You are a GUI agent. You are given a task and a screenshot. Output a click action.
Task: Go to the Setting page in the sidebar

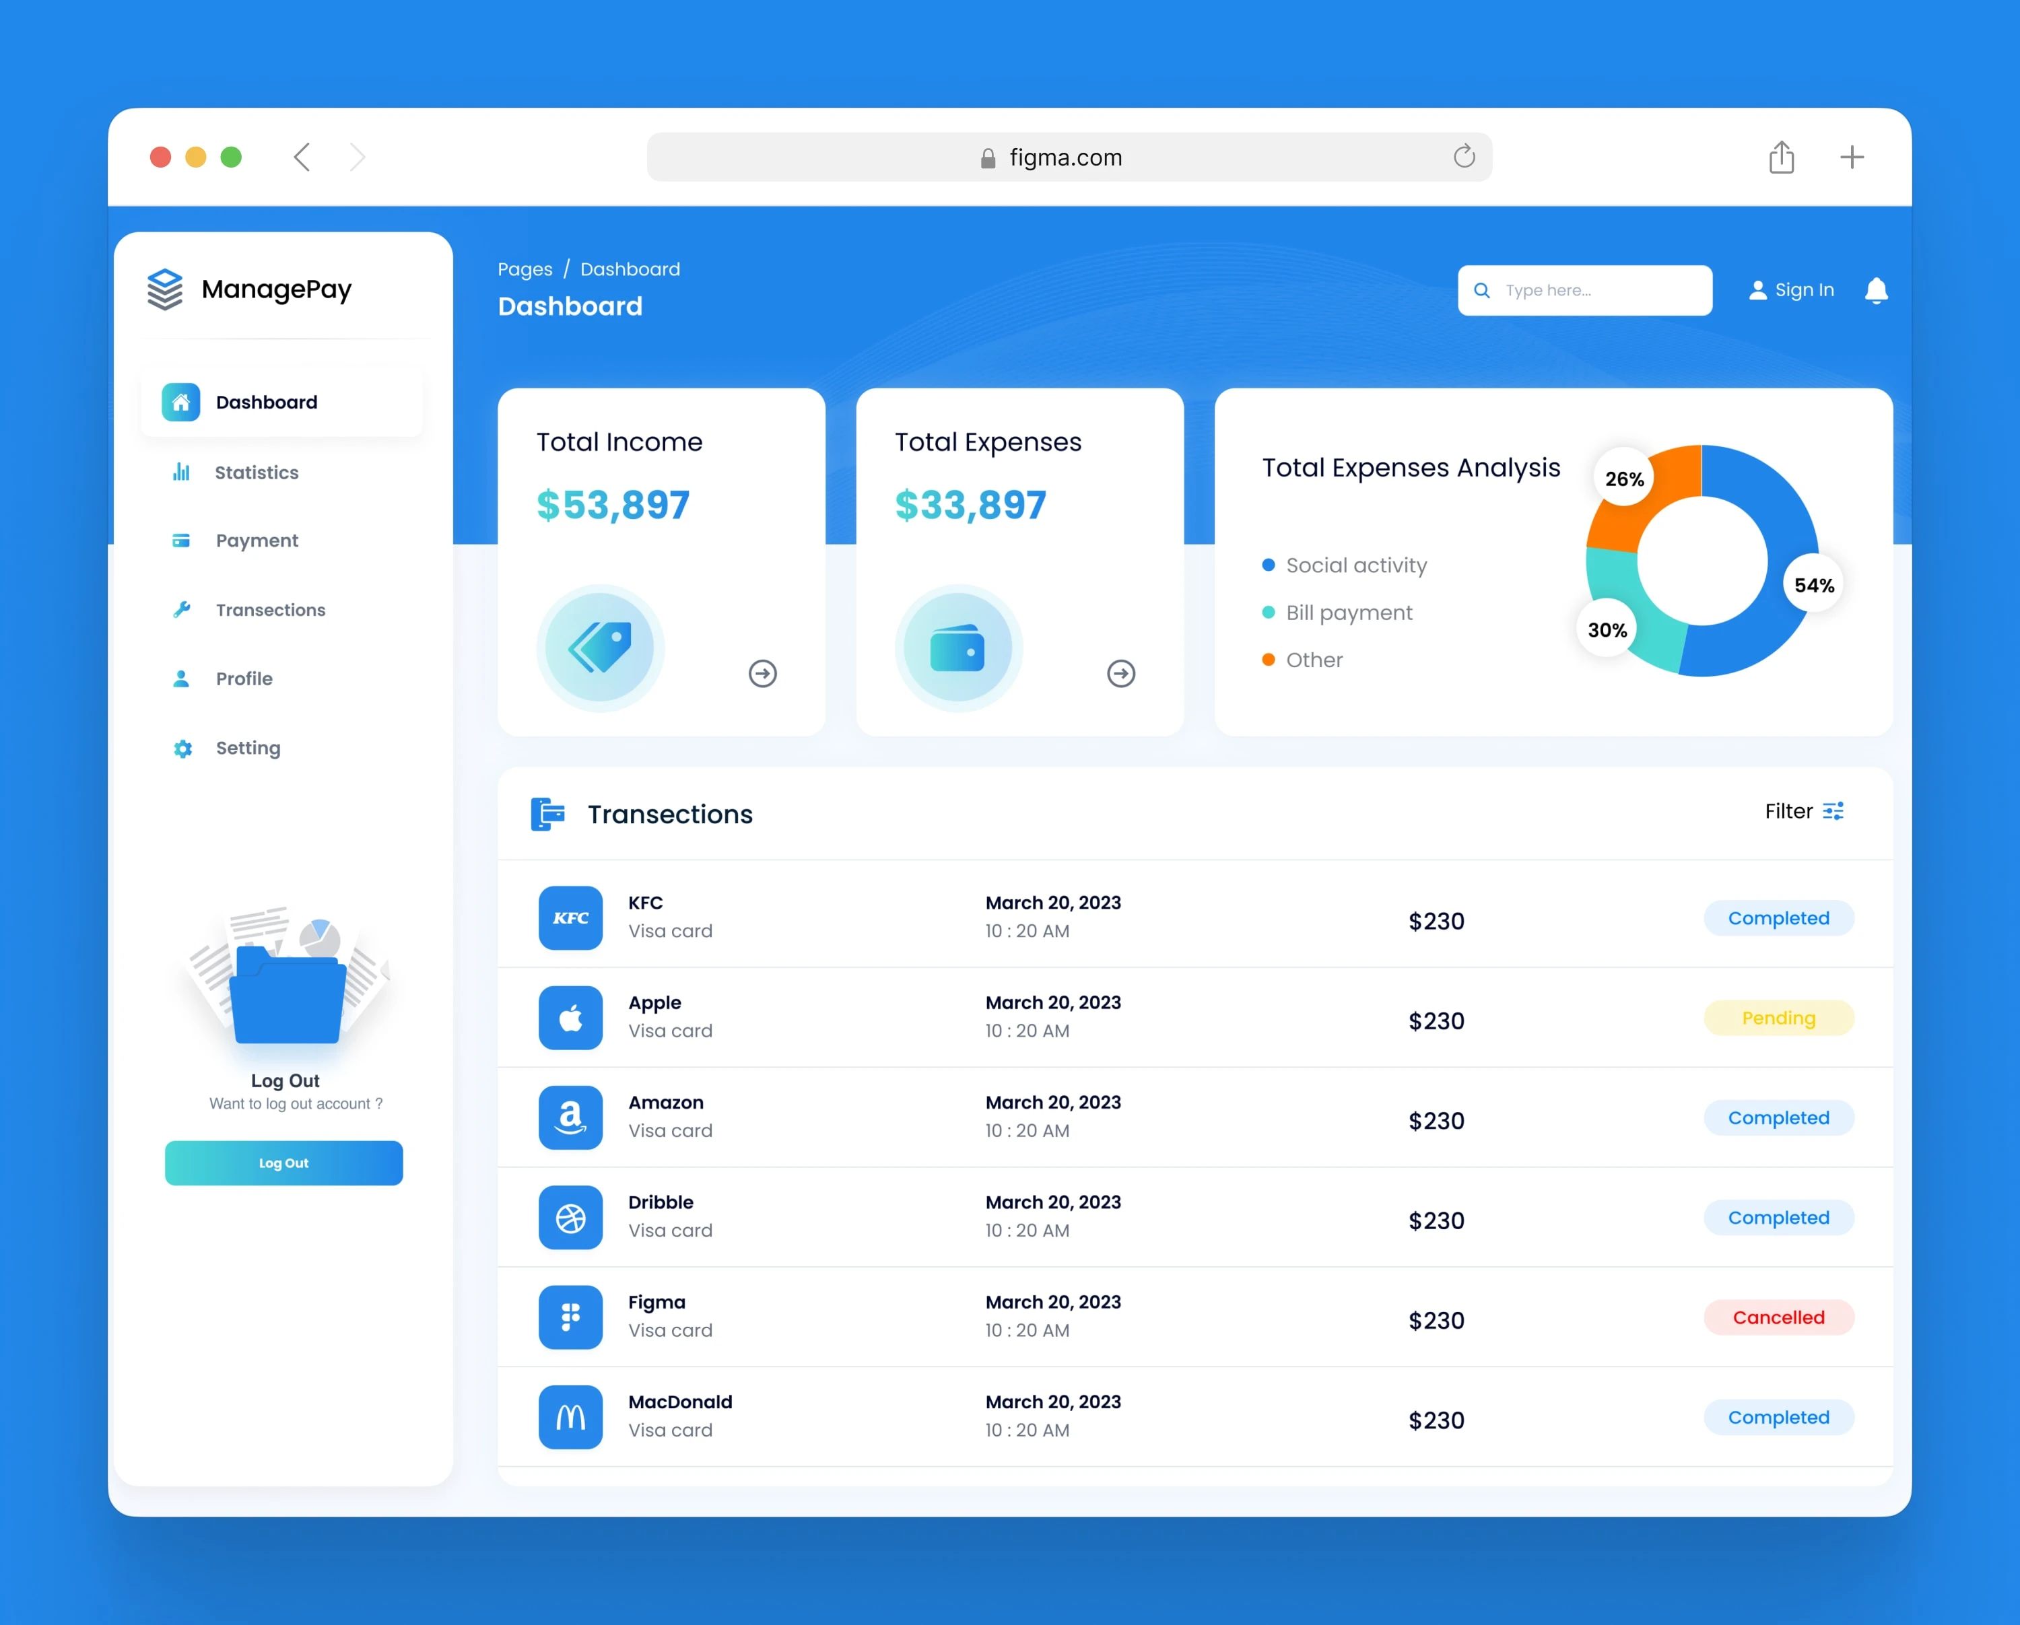click(247, 747)
